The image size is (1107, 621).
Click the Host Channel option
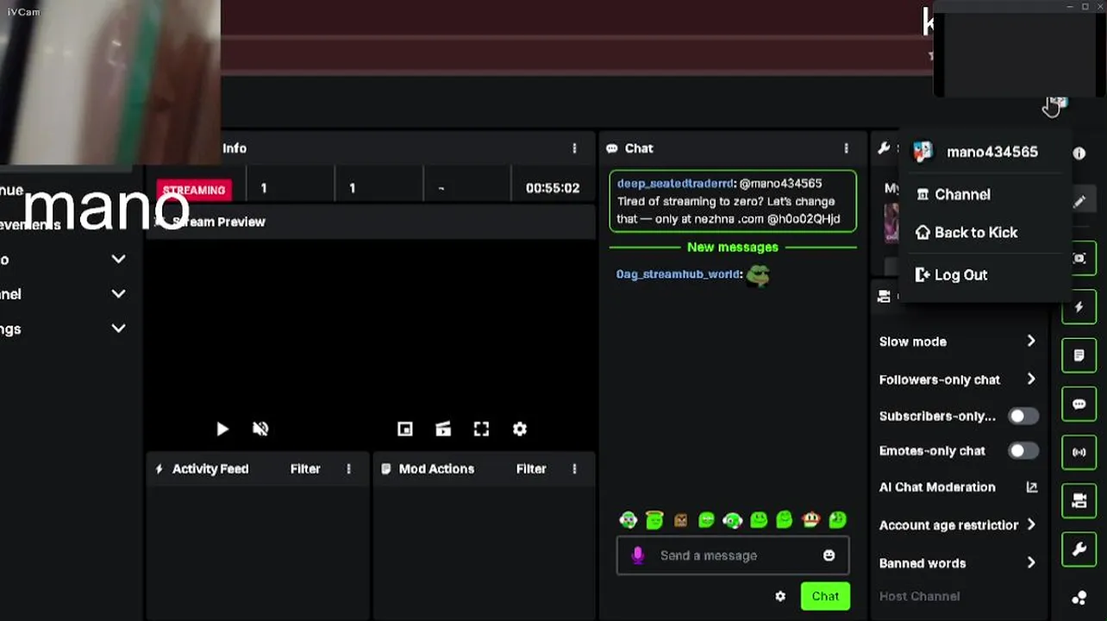919,596
